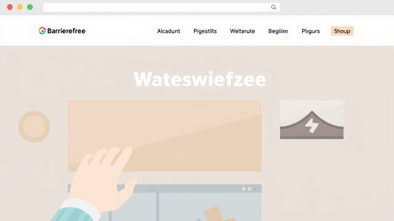Viewport: 394px width, 221px height.
Task: Click the search magnifier icon in address bar
Action: click(274, 7)
